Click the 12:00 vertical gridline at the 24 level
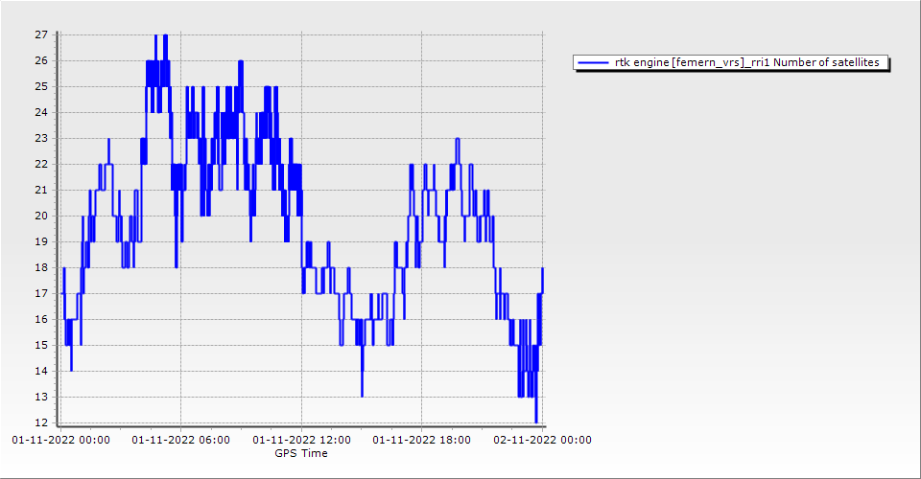 pos(301,112)
